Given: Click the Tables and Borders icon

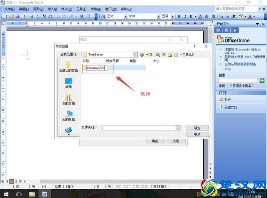Looking at the screenshot, I should pos(88,16).
